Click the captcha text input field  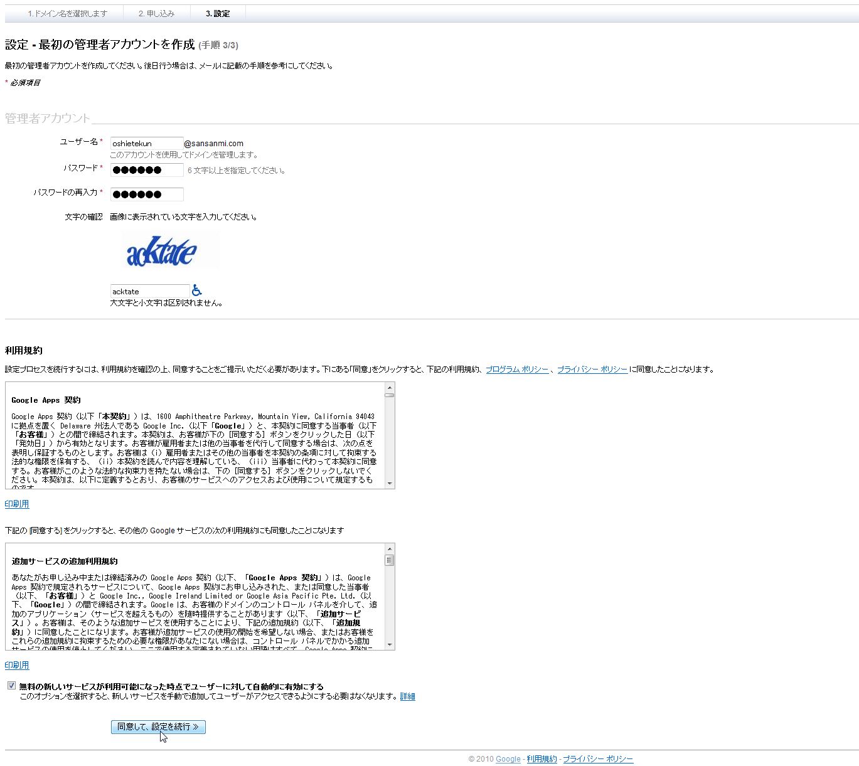pos(150,291)
